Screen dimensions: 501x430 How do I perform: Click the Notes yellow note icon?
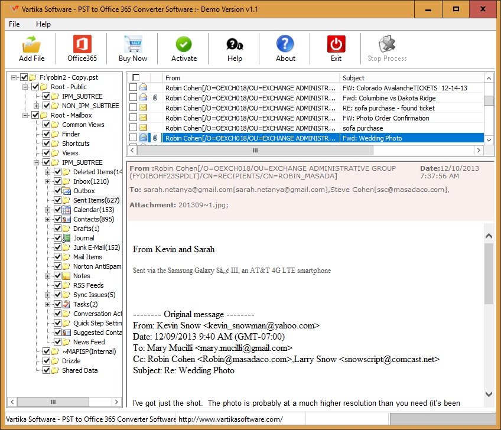tap(66, 276)
